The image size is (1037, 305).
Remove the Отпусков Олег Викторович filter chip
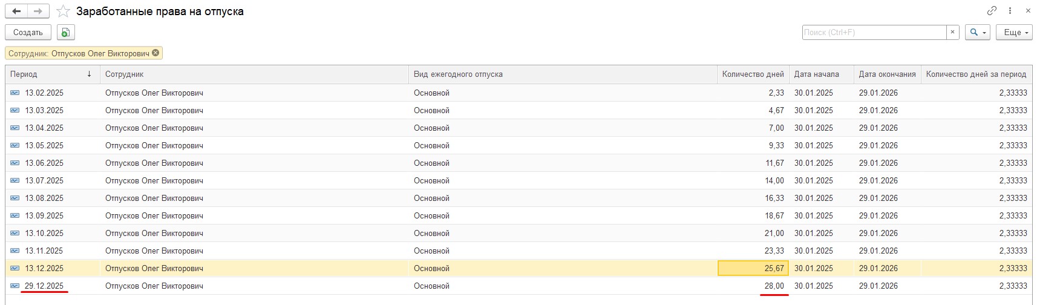tap(155, 53)
